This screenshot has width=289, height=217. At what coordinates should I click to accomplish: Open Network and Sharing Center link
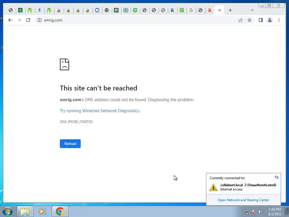click(x=243, y=200)
